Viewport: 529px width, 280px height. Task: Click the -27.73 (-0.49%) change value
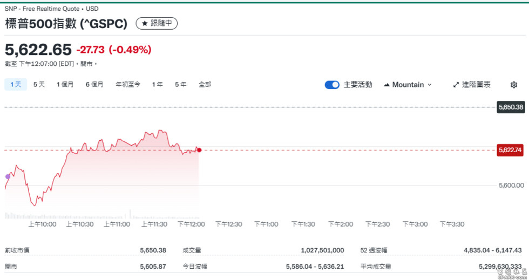(x=114, y=50)
